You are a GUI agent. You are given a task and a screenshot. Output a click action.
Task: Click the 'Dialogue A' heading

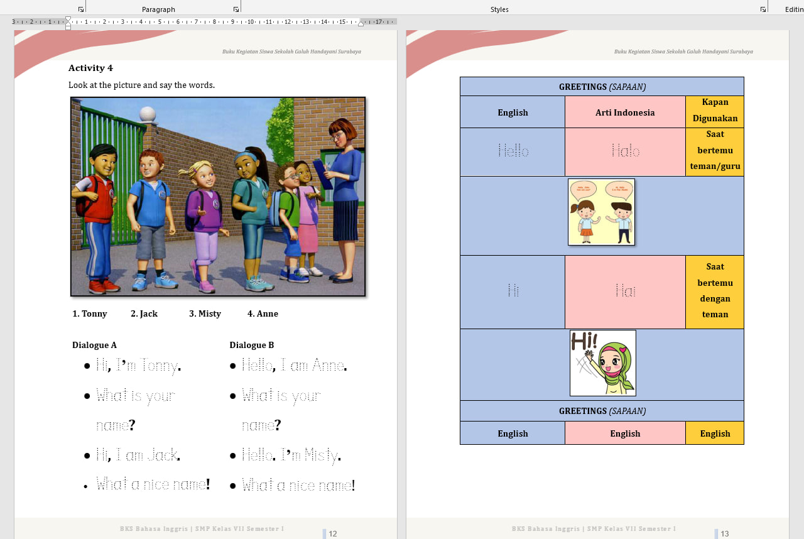[x=94, y=345]
